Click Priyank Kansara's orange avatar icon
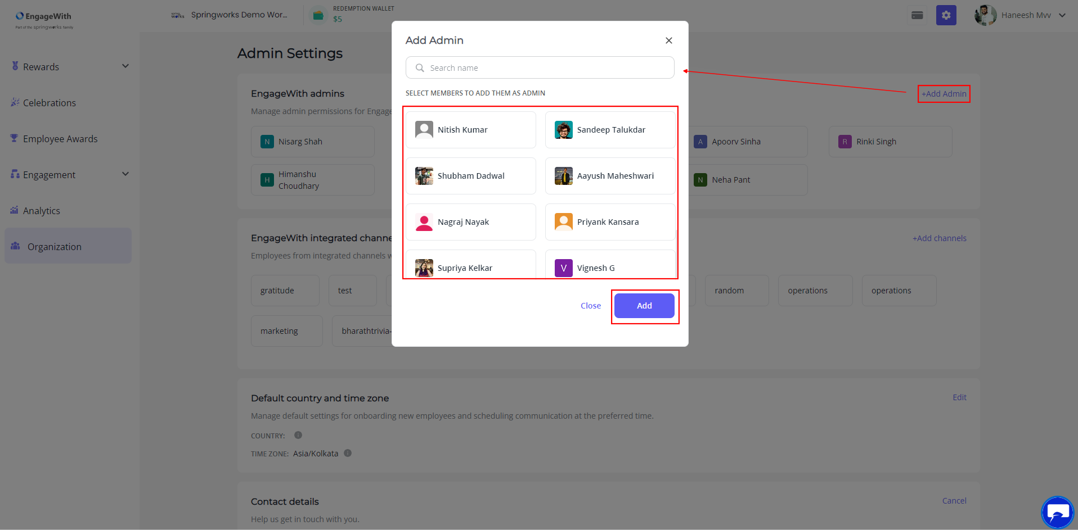1078x530 pixels. [564, 222]
